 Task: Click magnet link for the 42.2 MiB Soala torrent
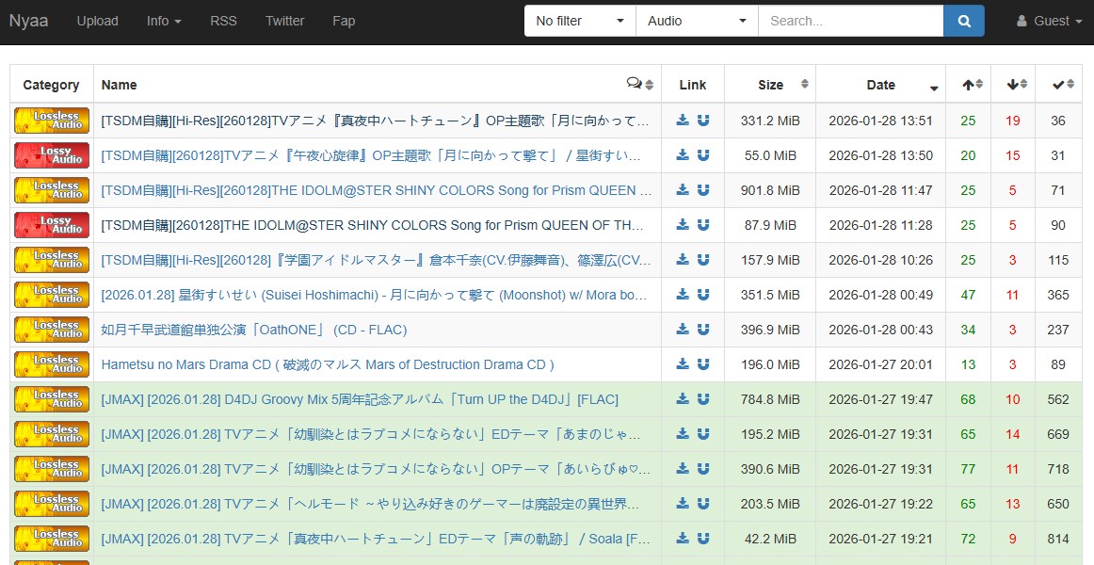click(703, 539)
